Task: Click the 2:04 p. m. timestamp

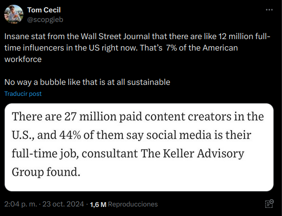Action: click(x=20, y=204)
